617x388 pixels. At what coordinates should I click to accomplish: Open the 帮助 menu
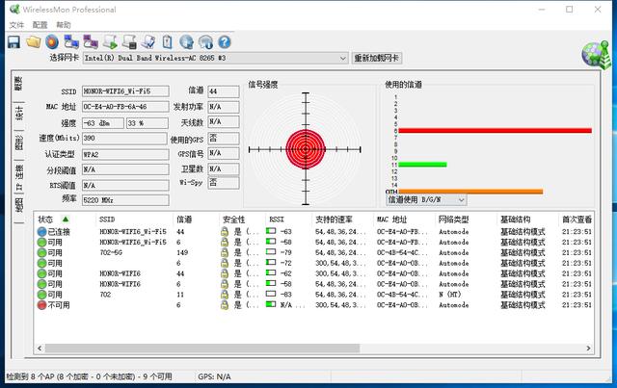pos(63,25)
